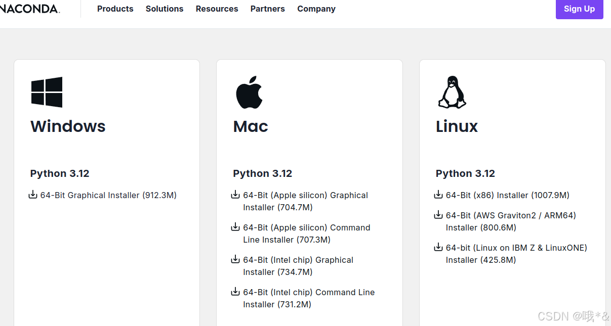Click the Apple logo icon

coord(249,92)
